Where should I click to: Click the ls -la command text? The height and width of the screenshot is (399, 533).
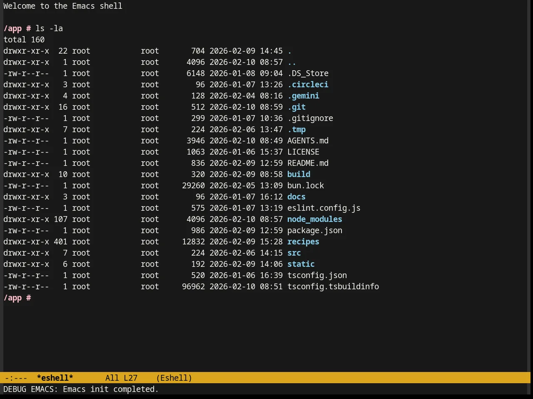tap(49, 28)
